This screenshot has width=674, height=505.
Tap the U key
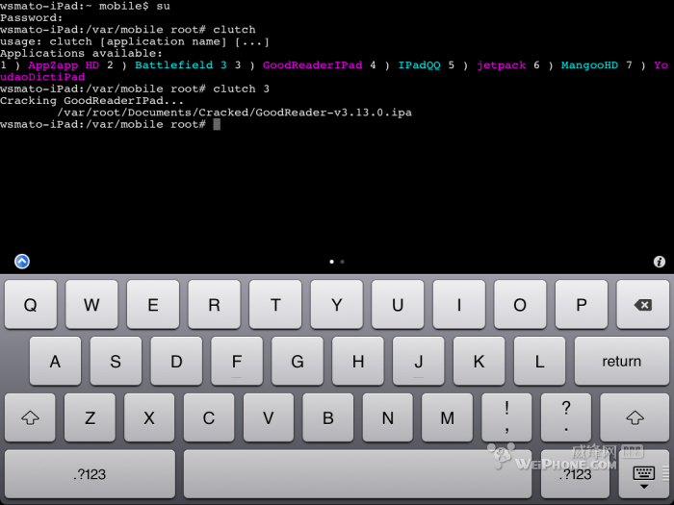(x=398, y=305)
